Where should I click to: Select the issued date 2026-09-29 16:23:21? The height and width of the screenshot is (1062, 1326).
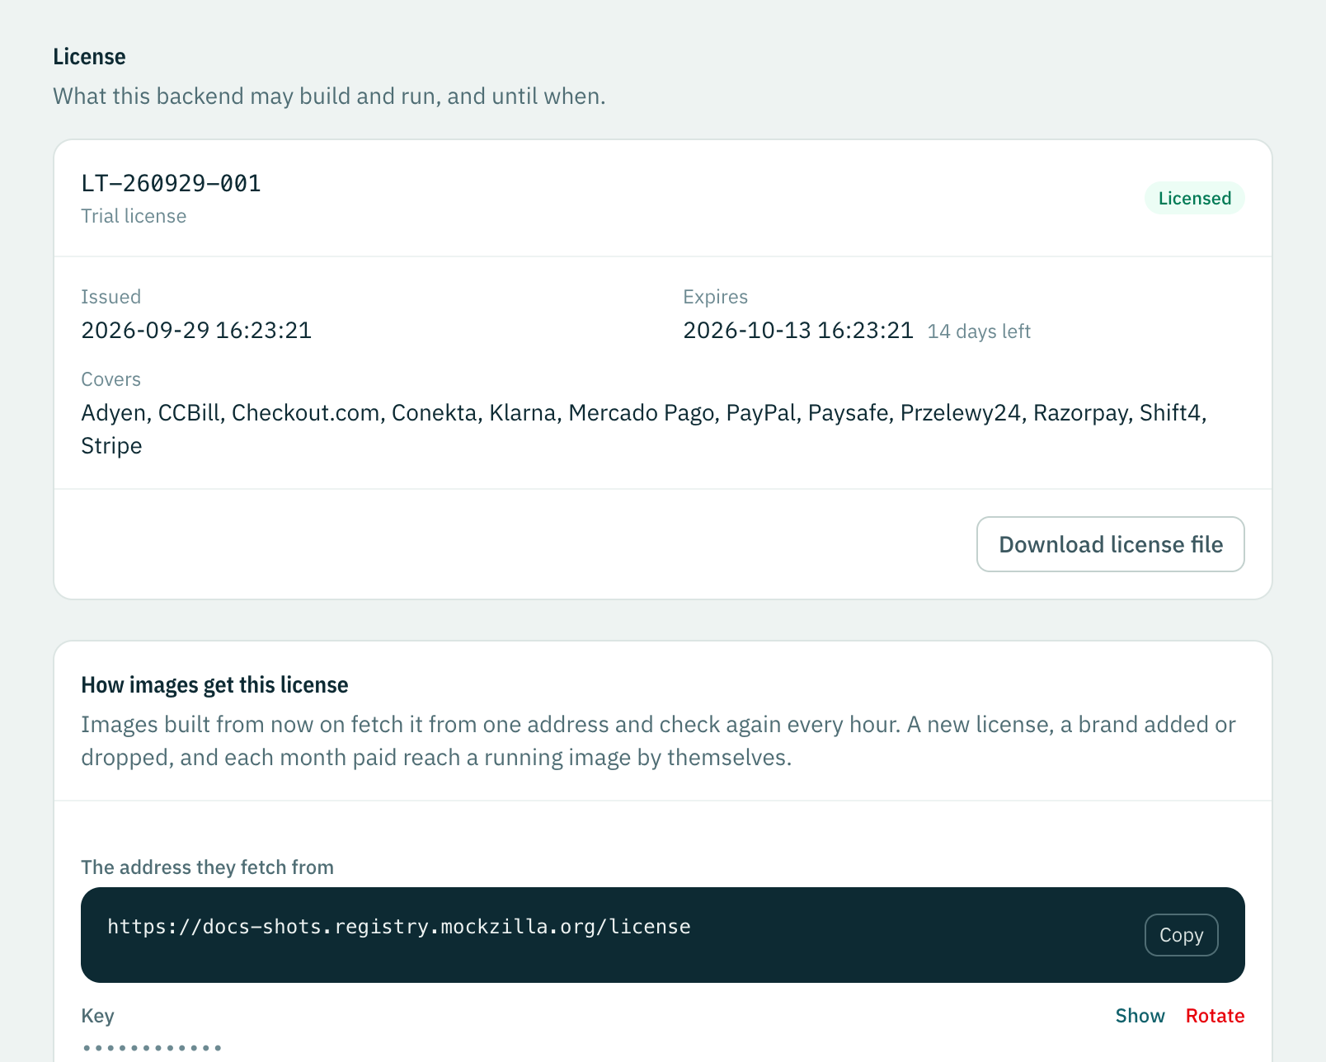[196, 331]
